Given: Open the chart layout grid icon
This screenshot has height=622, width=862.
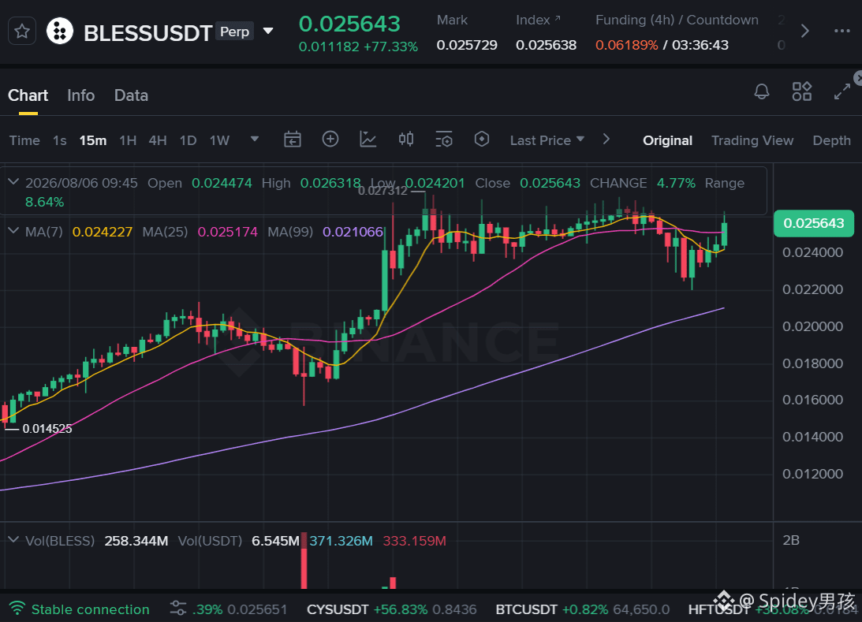Looking at the screenshot, I should click(801, 91).
